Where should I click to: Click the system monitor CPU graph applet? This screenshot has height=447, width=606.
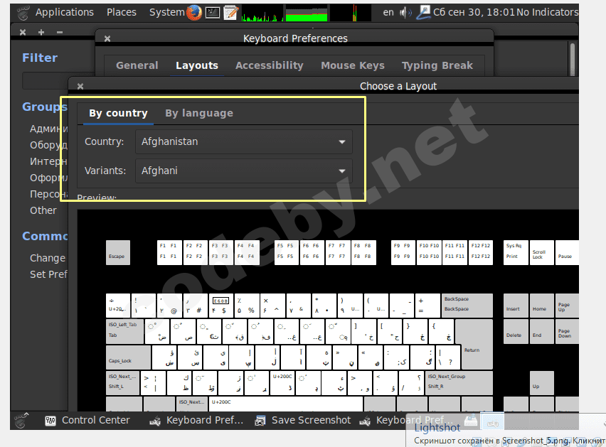tap(262, 13)
